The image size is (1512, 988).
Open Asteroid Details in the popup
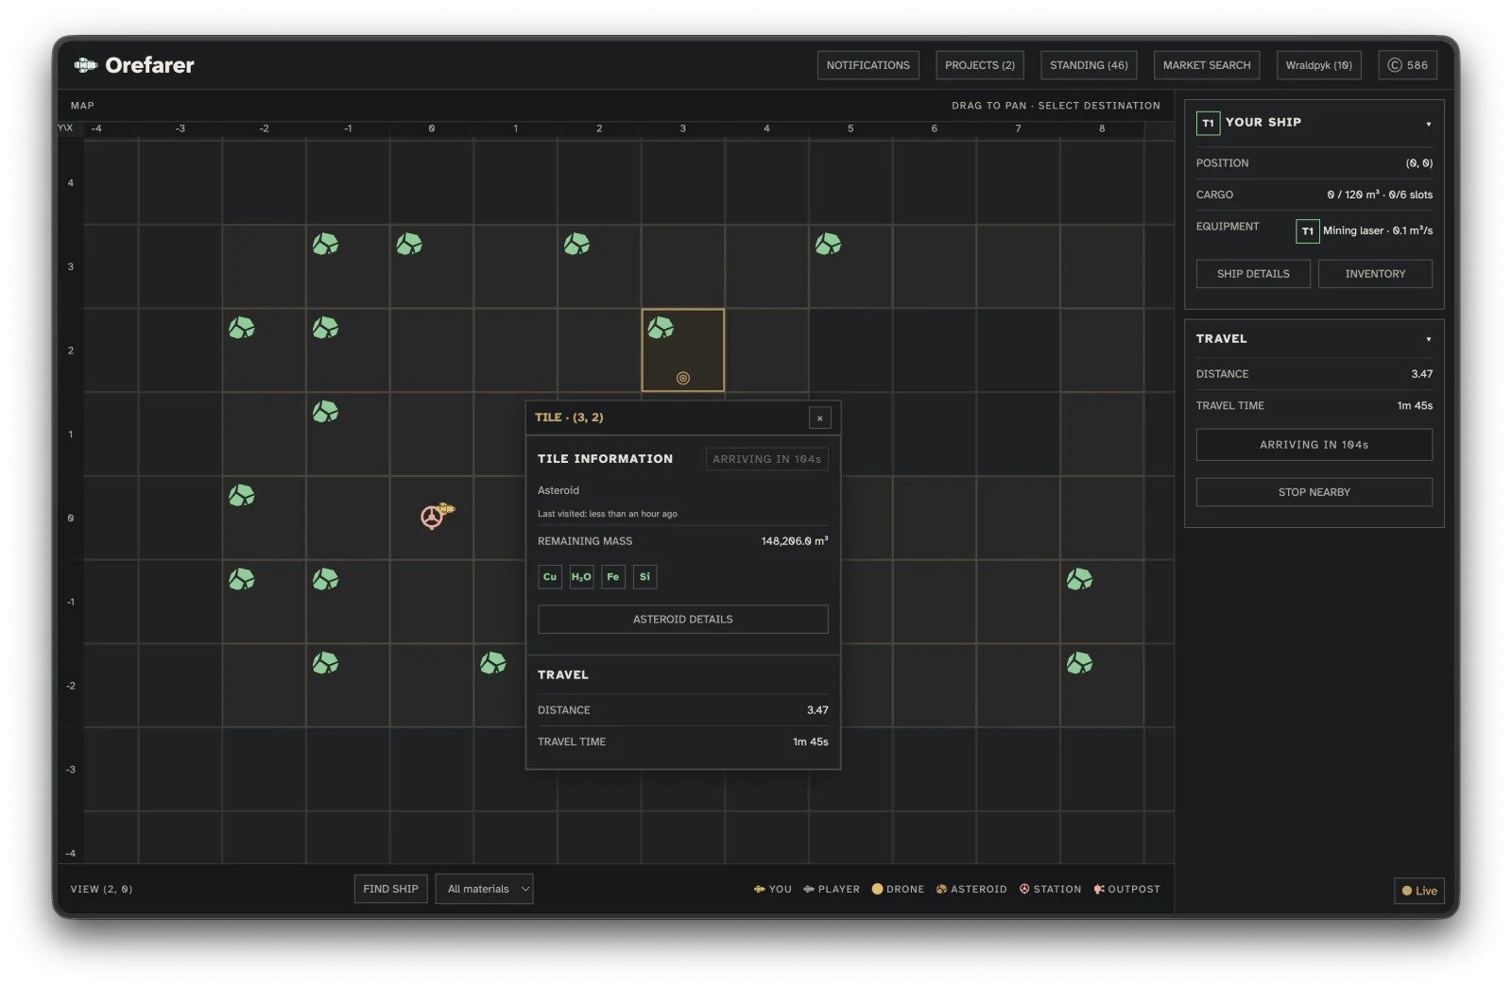pos(682,620)
